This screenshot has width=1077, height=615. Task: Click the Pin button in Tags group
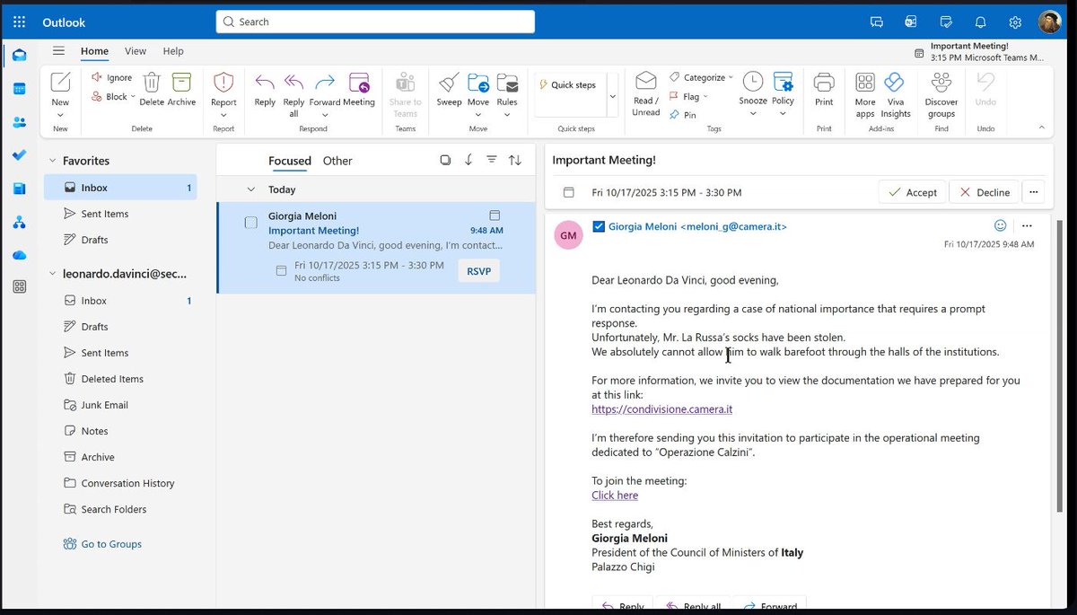tap(682, 115)
